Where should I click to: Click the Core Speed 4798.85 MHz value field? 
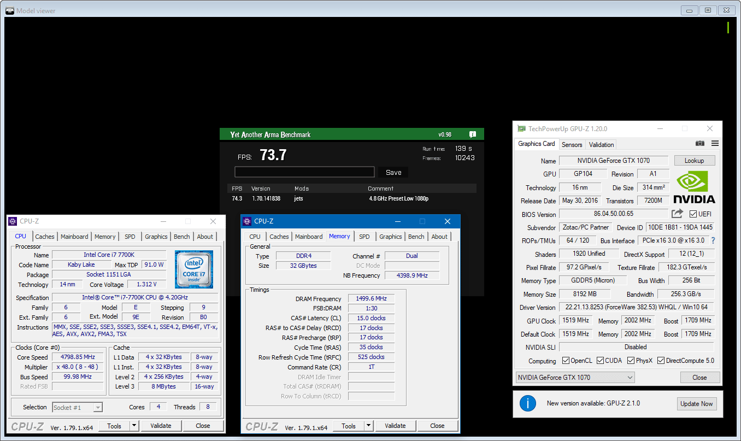point(78,357)
